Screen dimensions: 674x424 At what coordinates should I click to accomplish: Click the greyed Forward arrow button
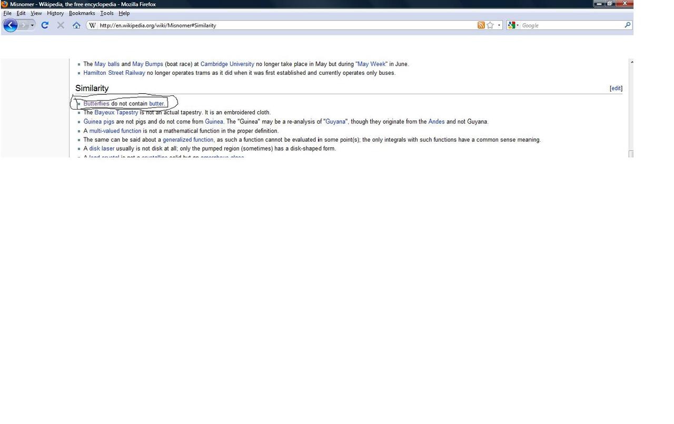24,25
